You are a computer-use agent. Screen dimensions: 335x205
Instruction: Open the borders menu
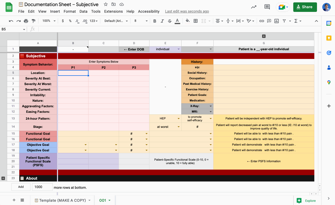tap(196, 21)
